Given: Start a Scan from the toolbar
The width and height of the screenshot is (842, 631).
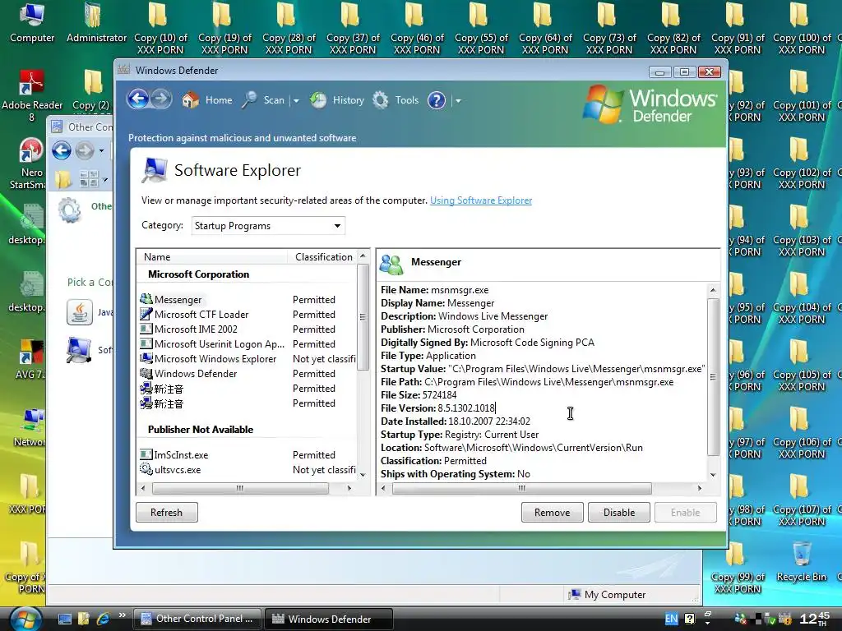Looking at the screenshot, I should pyautogui.click(x=264, y=99).
